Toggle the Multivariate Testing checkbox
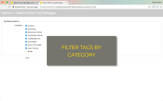The height and width of the screenshot is (101, 163). pyautogui.click(x=26, y=32)
